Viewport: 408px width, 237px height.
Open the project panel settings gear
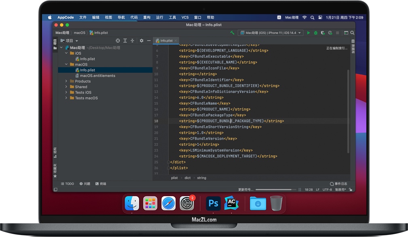coord(141,40)
